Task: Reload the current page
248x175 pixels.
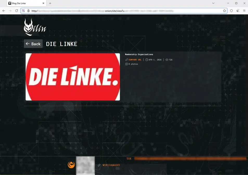Action: 16,11
